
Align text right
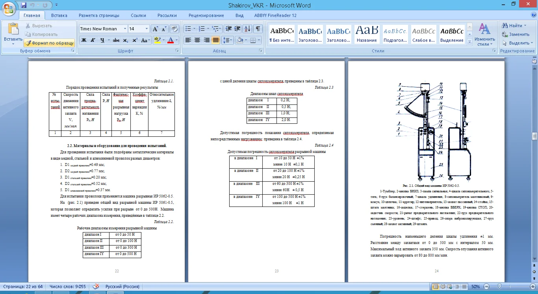pyautogui.click(x=206, y=40)
